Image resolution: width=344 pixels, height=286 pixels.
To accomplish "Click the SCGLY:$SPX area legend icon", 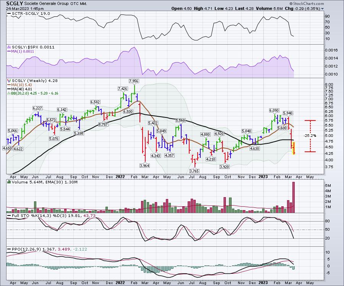I will click(9, 47).
